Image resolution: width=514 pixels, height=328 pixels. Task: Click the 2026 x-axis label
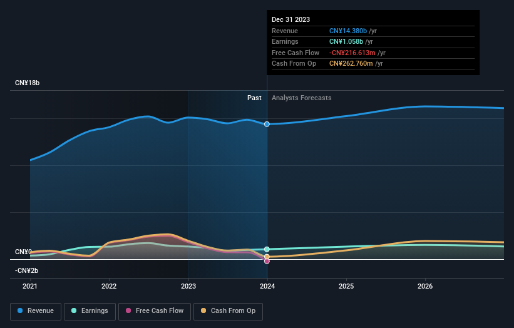coord(425,286)
